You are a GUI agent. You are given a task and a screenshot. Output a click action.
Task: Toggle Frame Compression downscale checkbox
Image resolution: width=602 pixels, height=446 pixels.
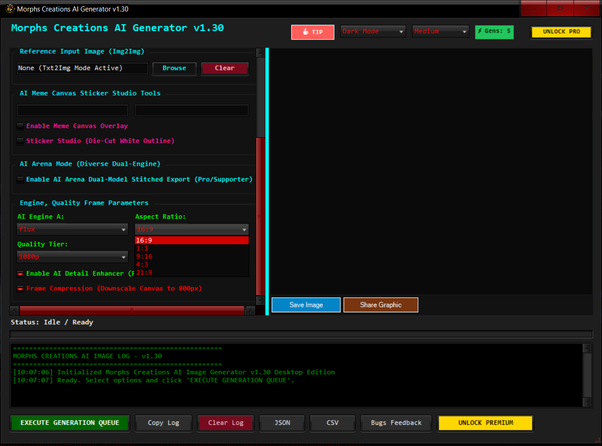(20, 289)
